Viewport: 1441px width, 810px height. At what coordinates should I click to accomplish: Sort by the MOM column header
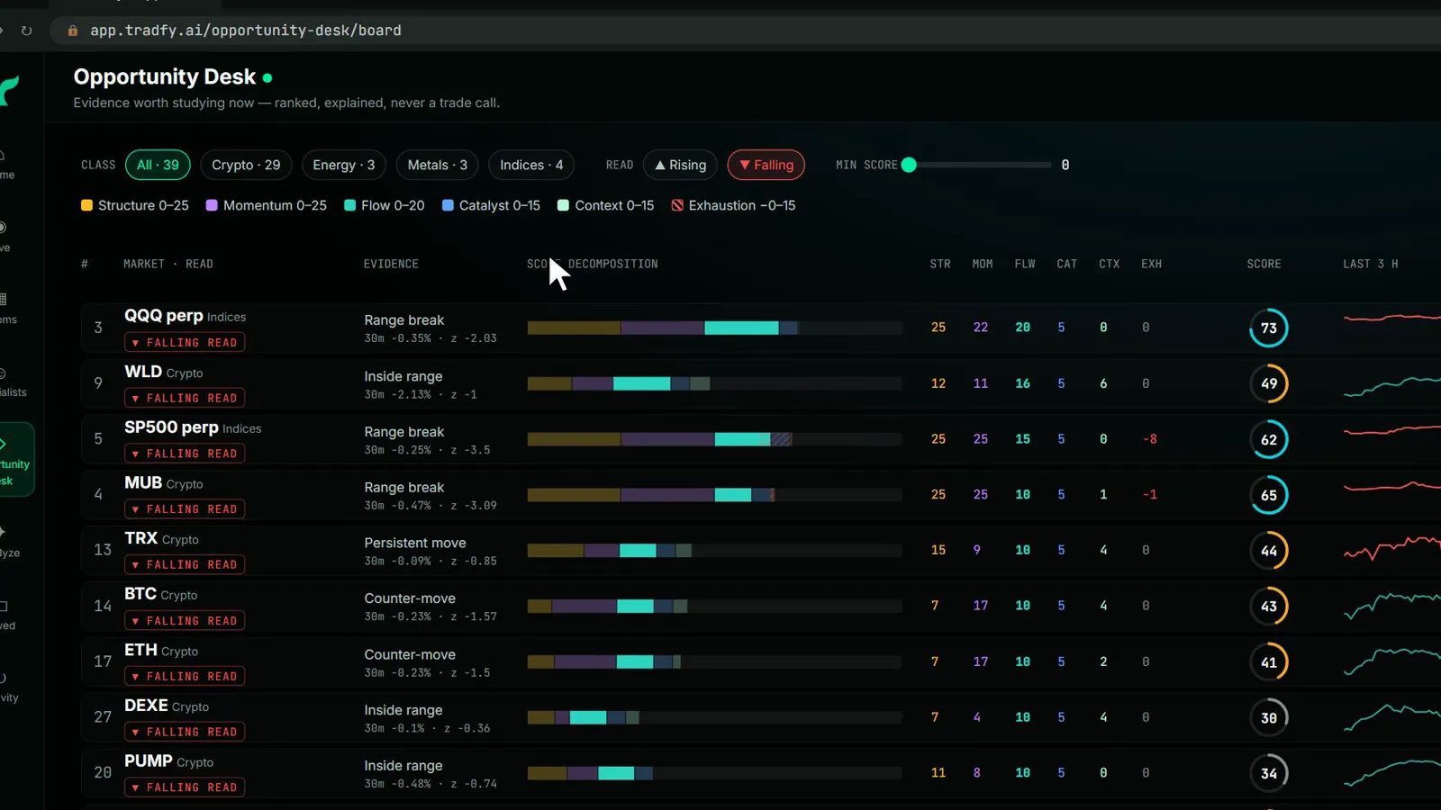(983, 264)
